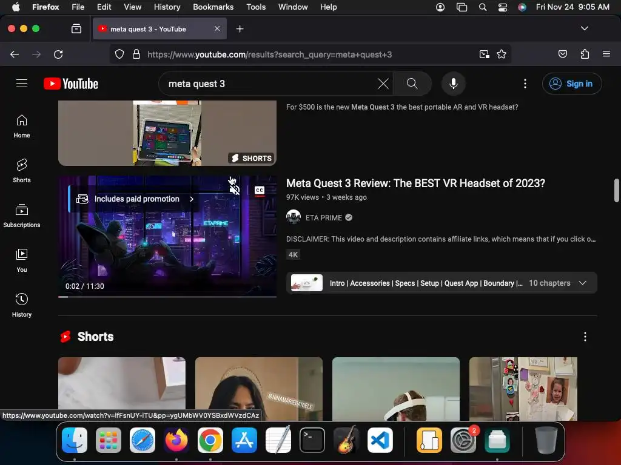The width and height of the screenshot is (621, 465).
Task: Open Finder from the Dock
Action: (x=75, y=440)
